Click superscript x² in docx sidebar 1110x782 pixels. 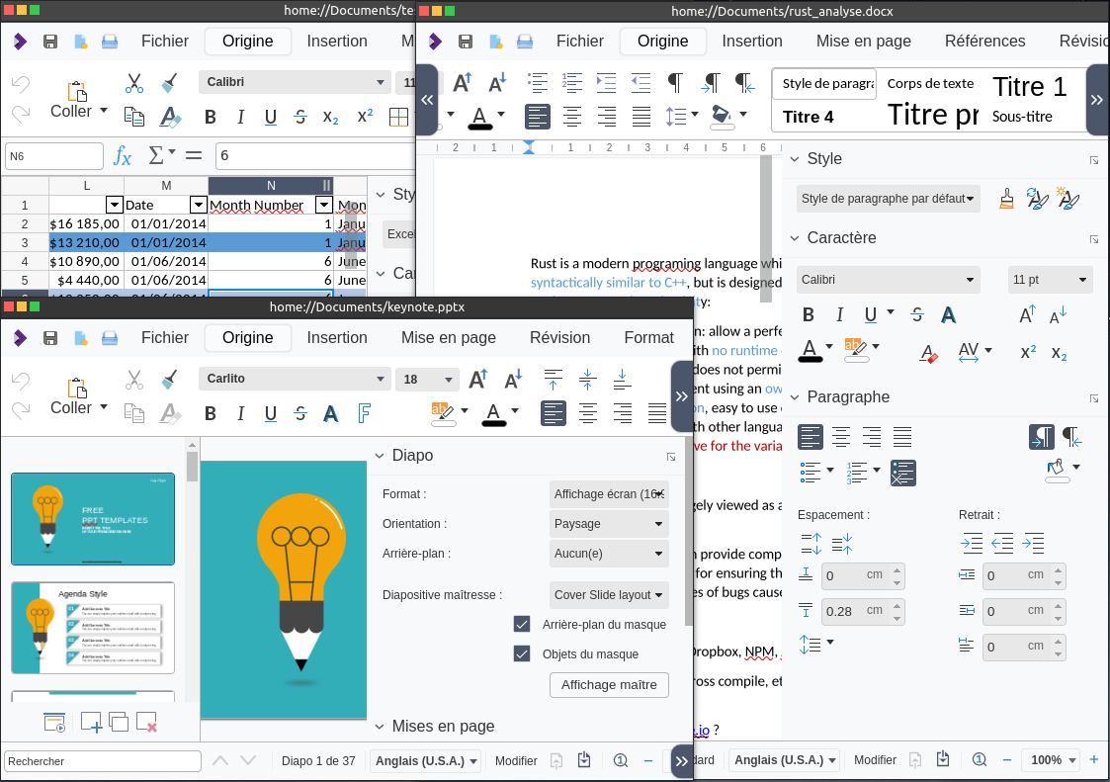(1029, 352)
